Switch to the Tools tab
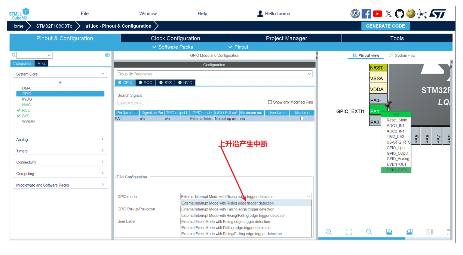 point(397,38)
